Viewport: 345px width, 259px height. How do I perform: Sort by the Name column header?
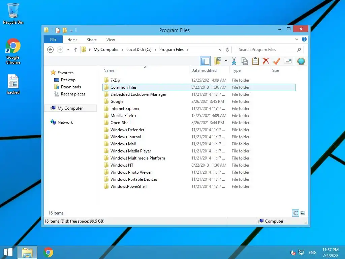[x=145, y=70]
